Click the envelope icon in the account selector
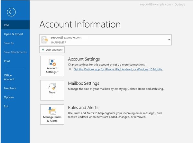193x143 pixels. click(x=45, y=40)
